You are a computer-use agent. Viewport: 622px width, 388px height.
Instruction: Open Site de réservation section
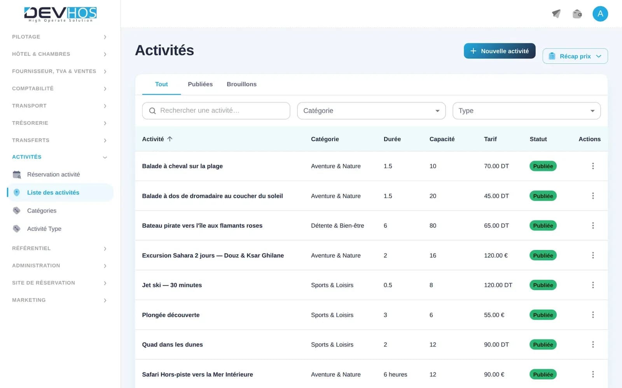59,283
